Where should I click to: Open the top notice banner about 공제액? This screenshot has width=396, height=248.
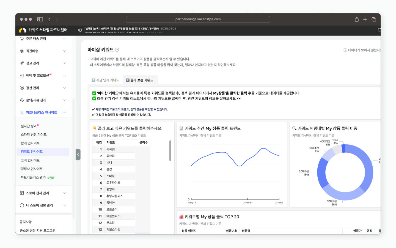pyautogui.click(x=130, y=28)
